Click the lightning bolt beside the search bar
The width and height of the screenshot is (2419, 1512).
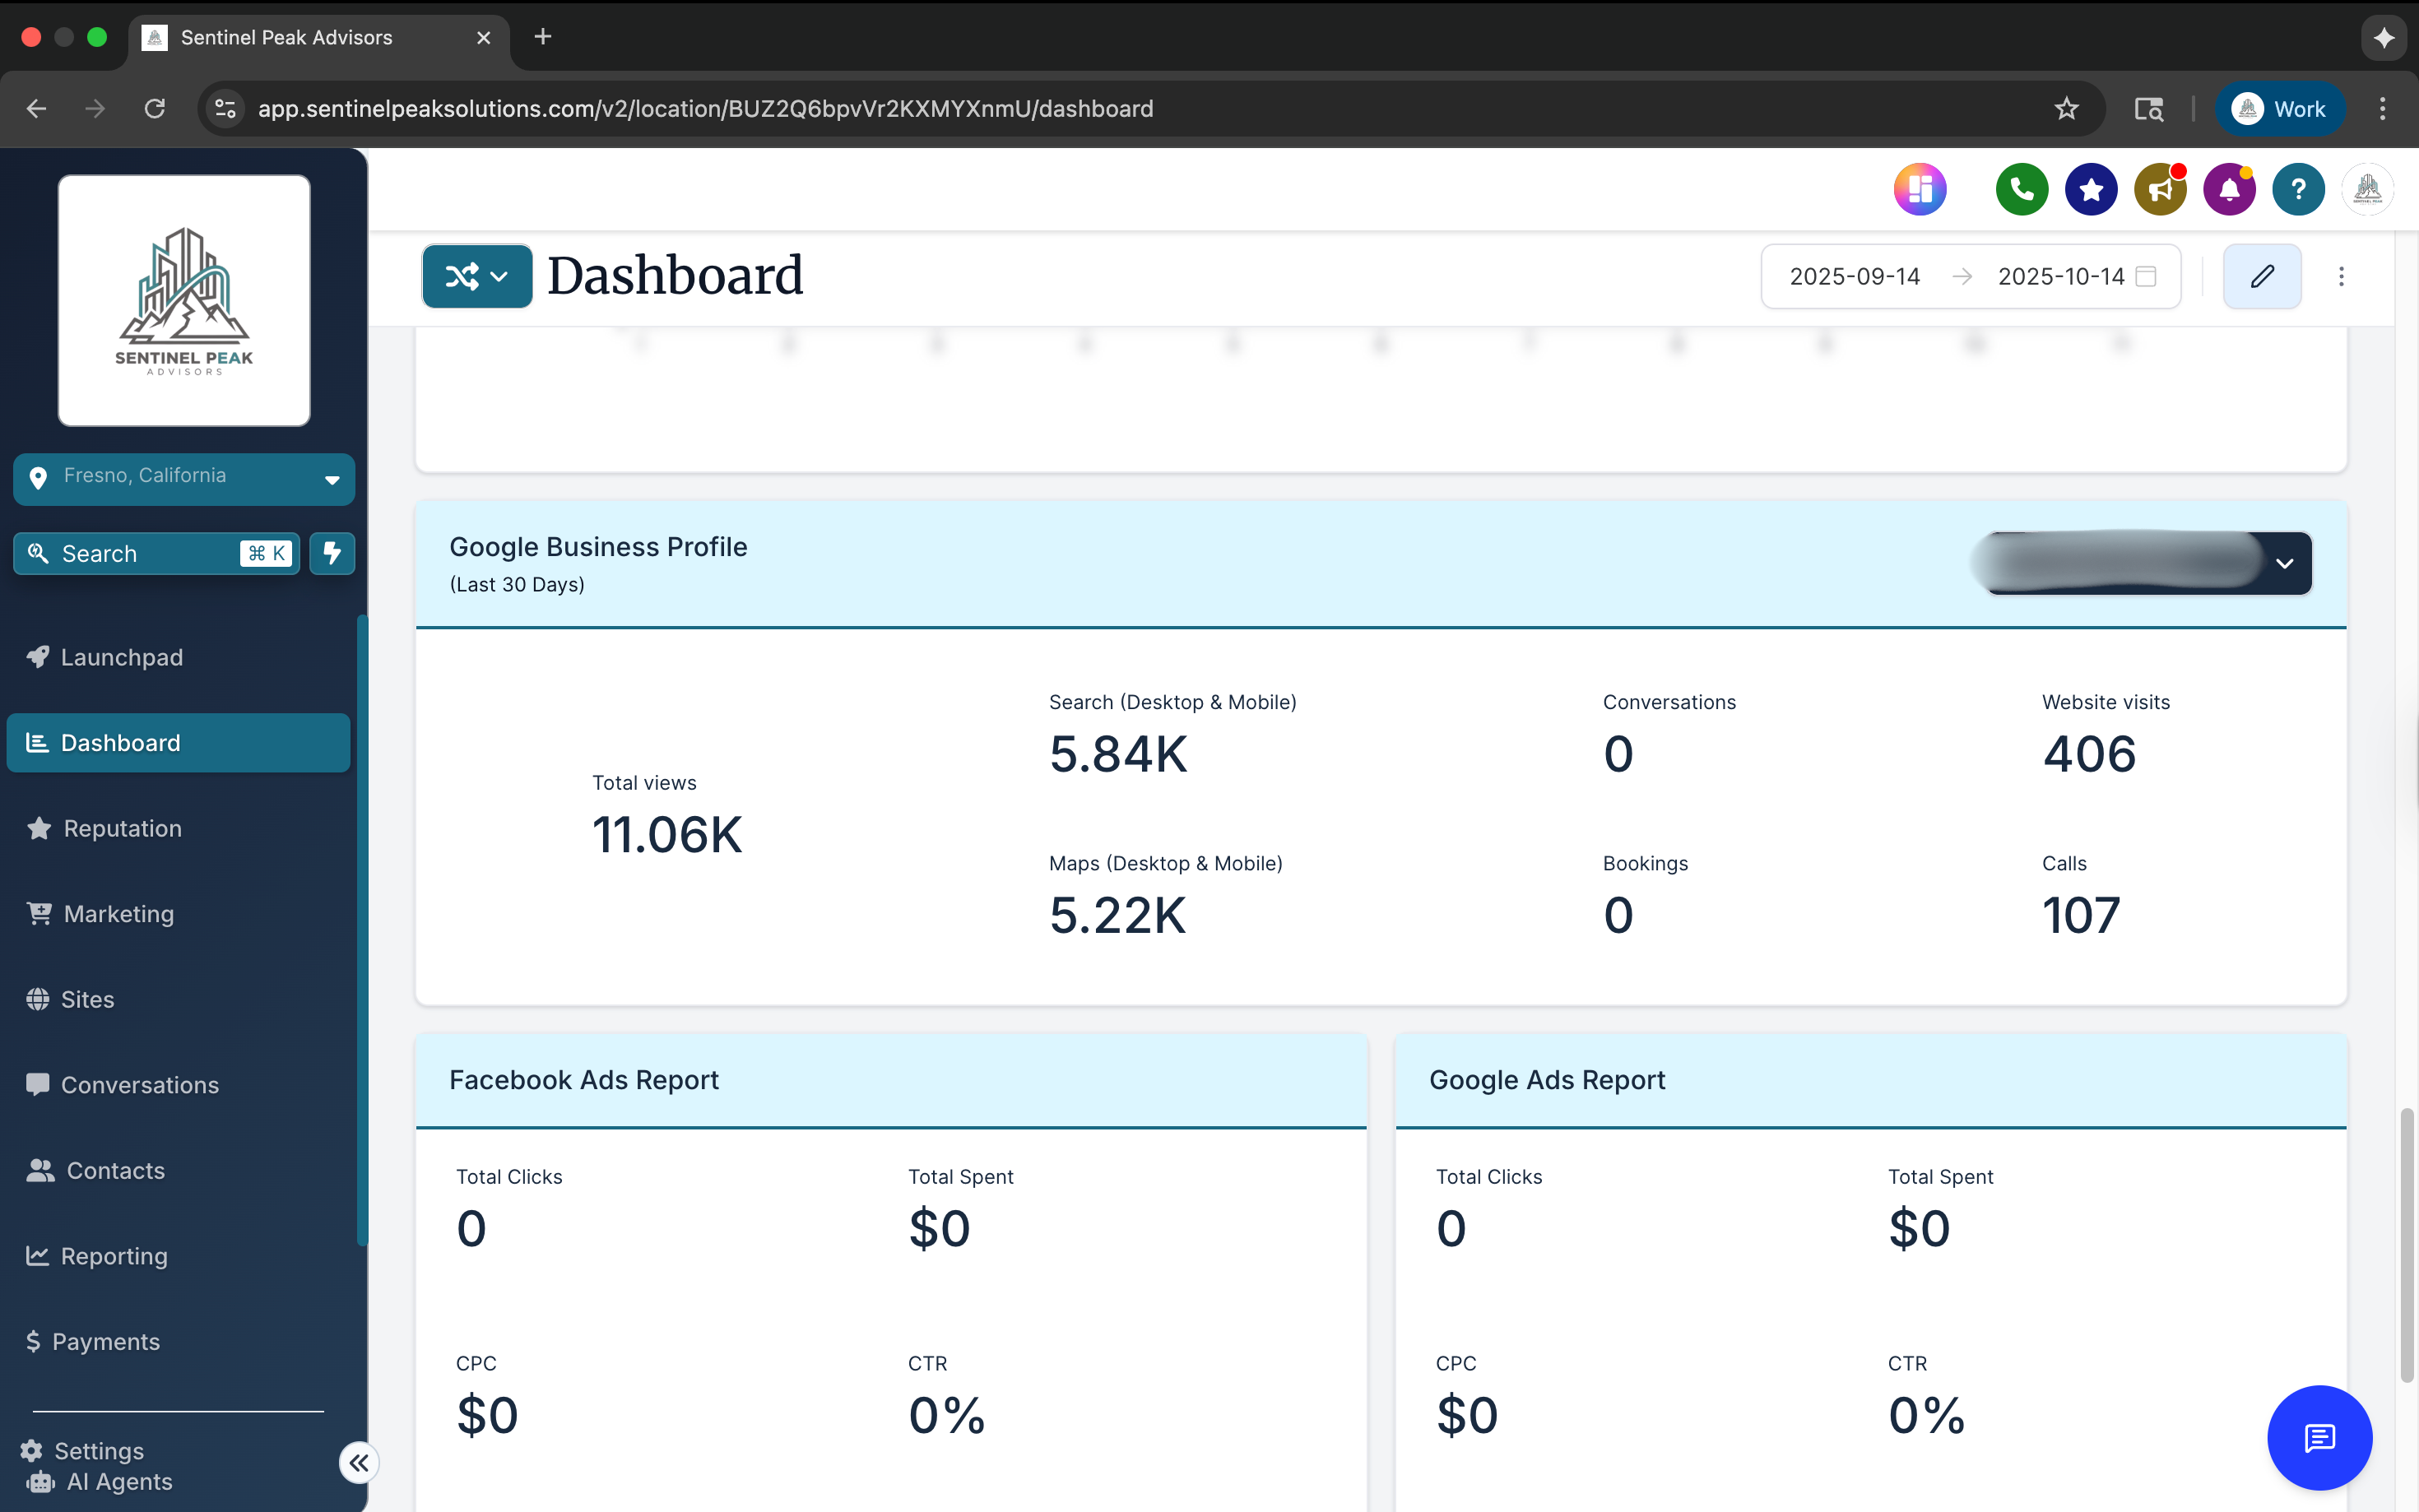click(x=332, y=553)
